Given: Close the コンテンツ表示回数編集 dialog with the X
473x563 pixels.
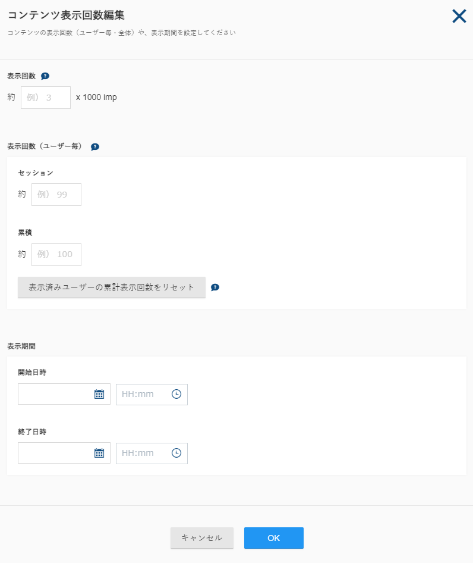Looking at the screenshot, I should tap(459, 16).
